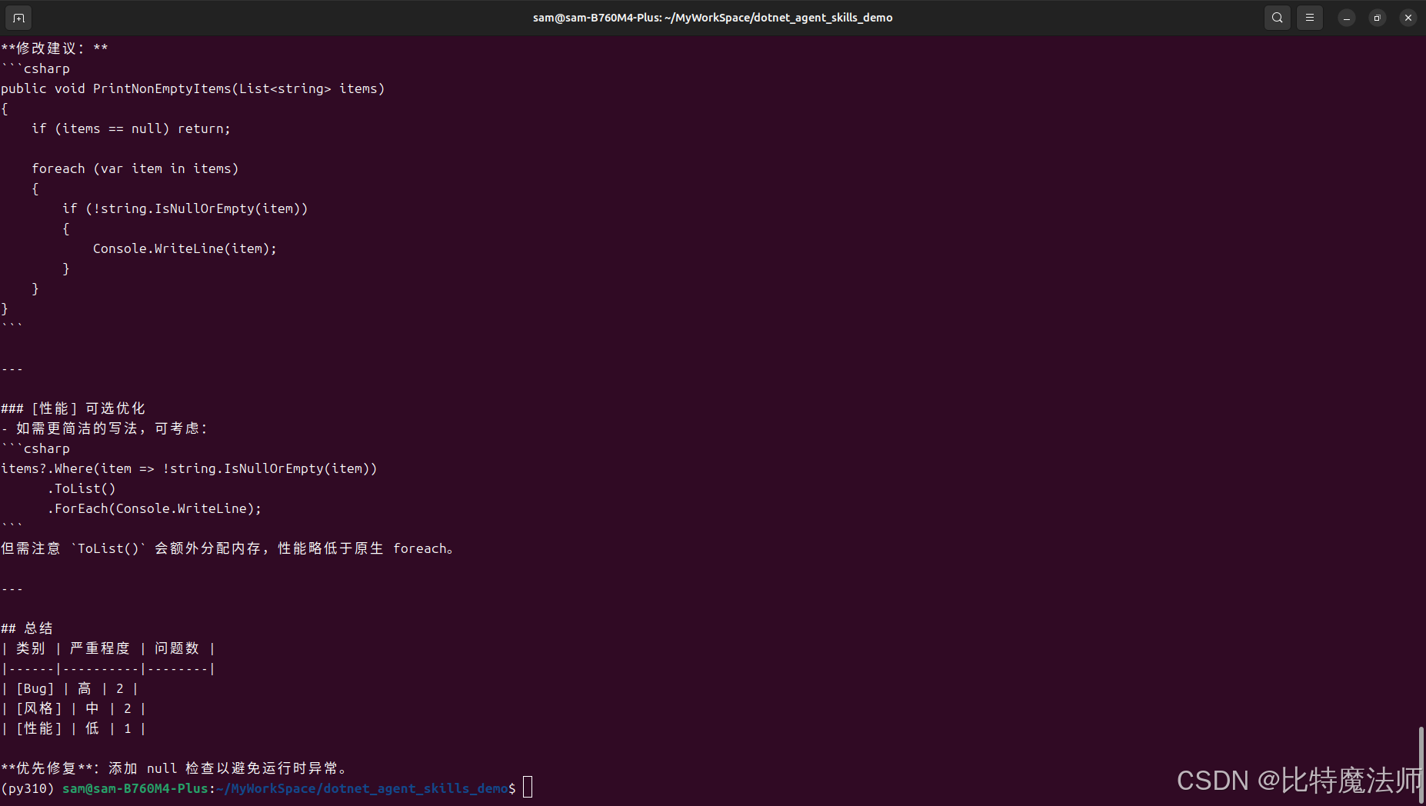This screenshot has width=1426, height=806.
Task: Click the '## 总结' heading
Action: coord(27,628)
